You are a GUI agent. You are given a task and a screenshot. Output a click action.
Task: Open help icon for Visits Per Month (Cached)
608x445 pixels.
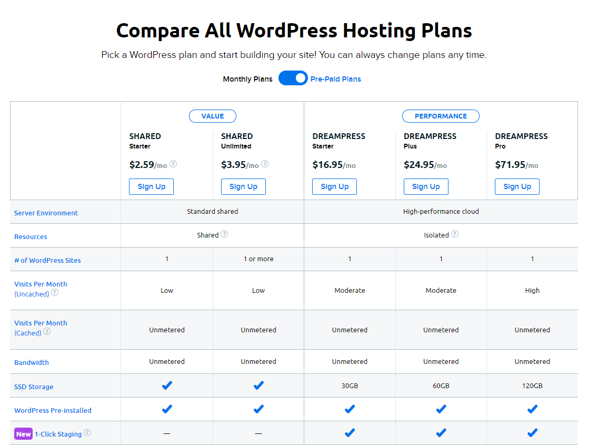(x=47, y=332)
